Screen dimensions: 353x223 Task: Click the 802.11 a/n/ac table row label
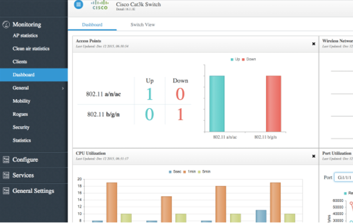point(103,94)
